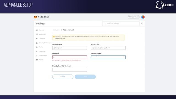Click the Currency Symbol input field

pos(108,57)
